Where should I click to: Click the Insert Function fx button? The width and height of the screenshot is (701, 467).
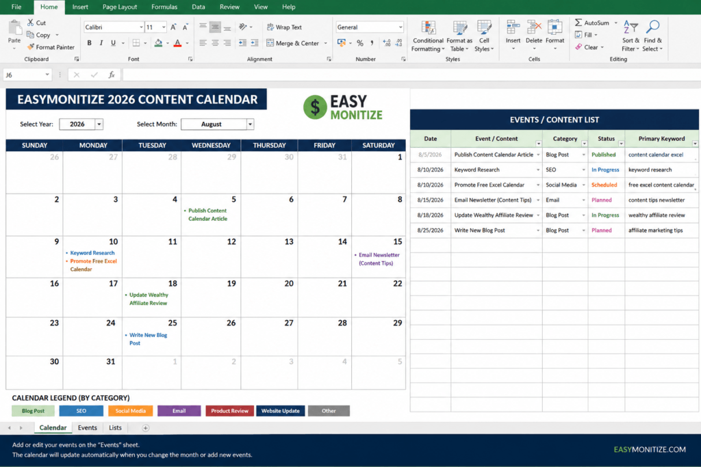point(112,75)
